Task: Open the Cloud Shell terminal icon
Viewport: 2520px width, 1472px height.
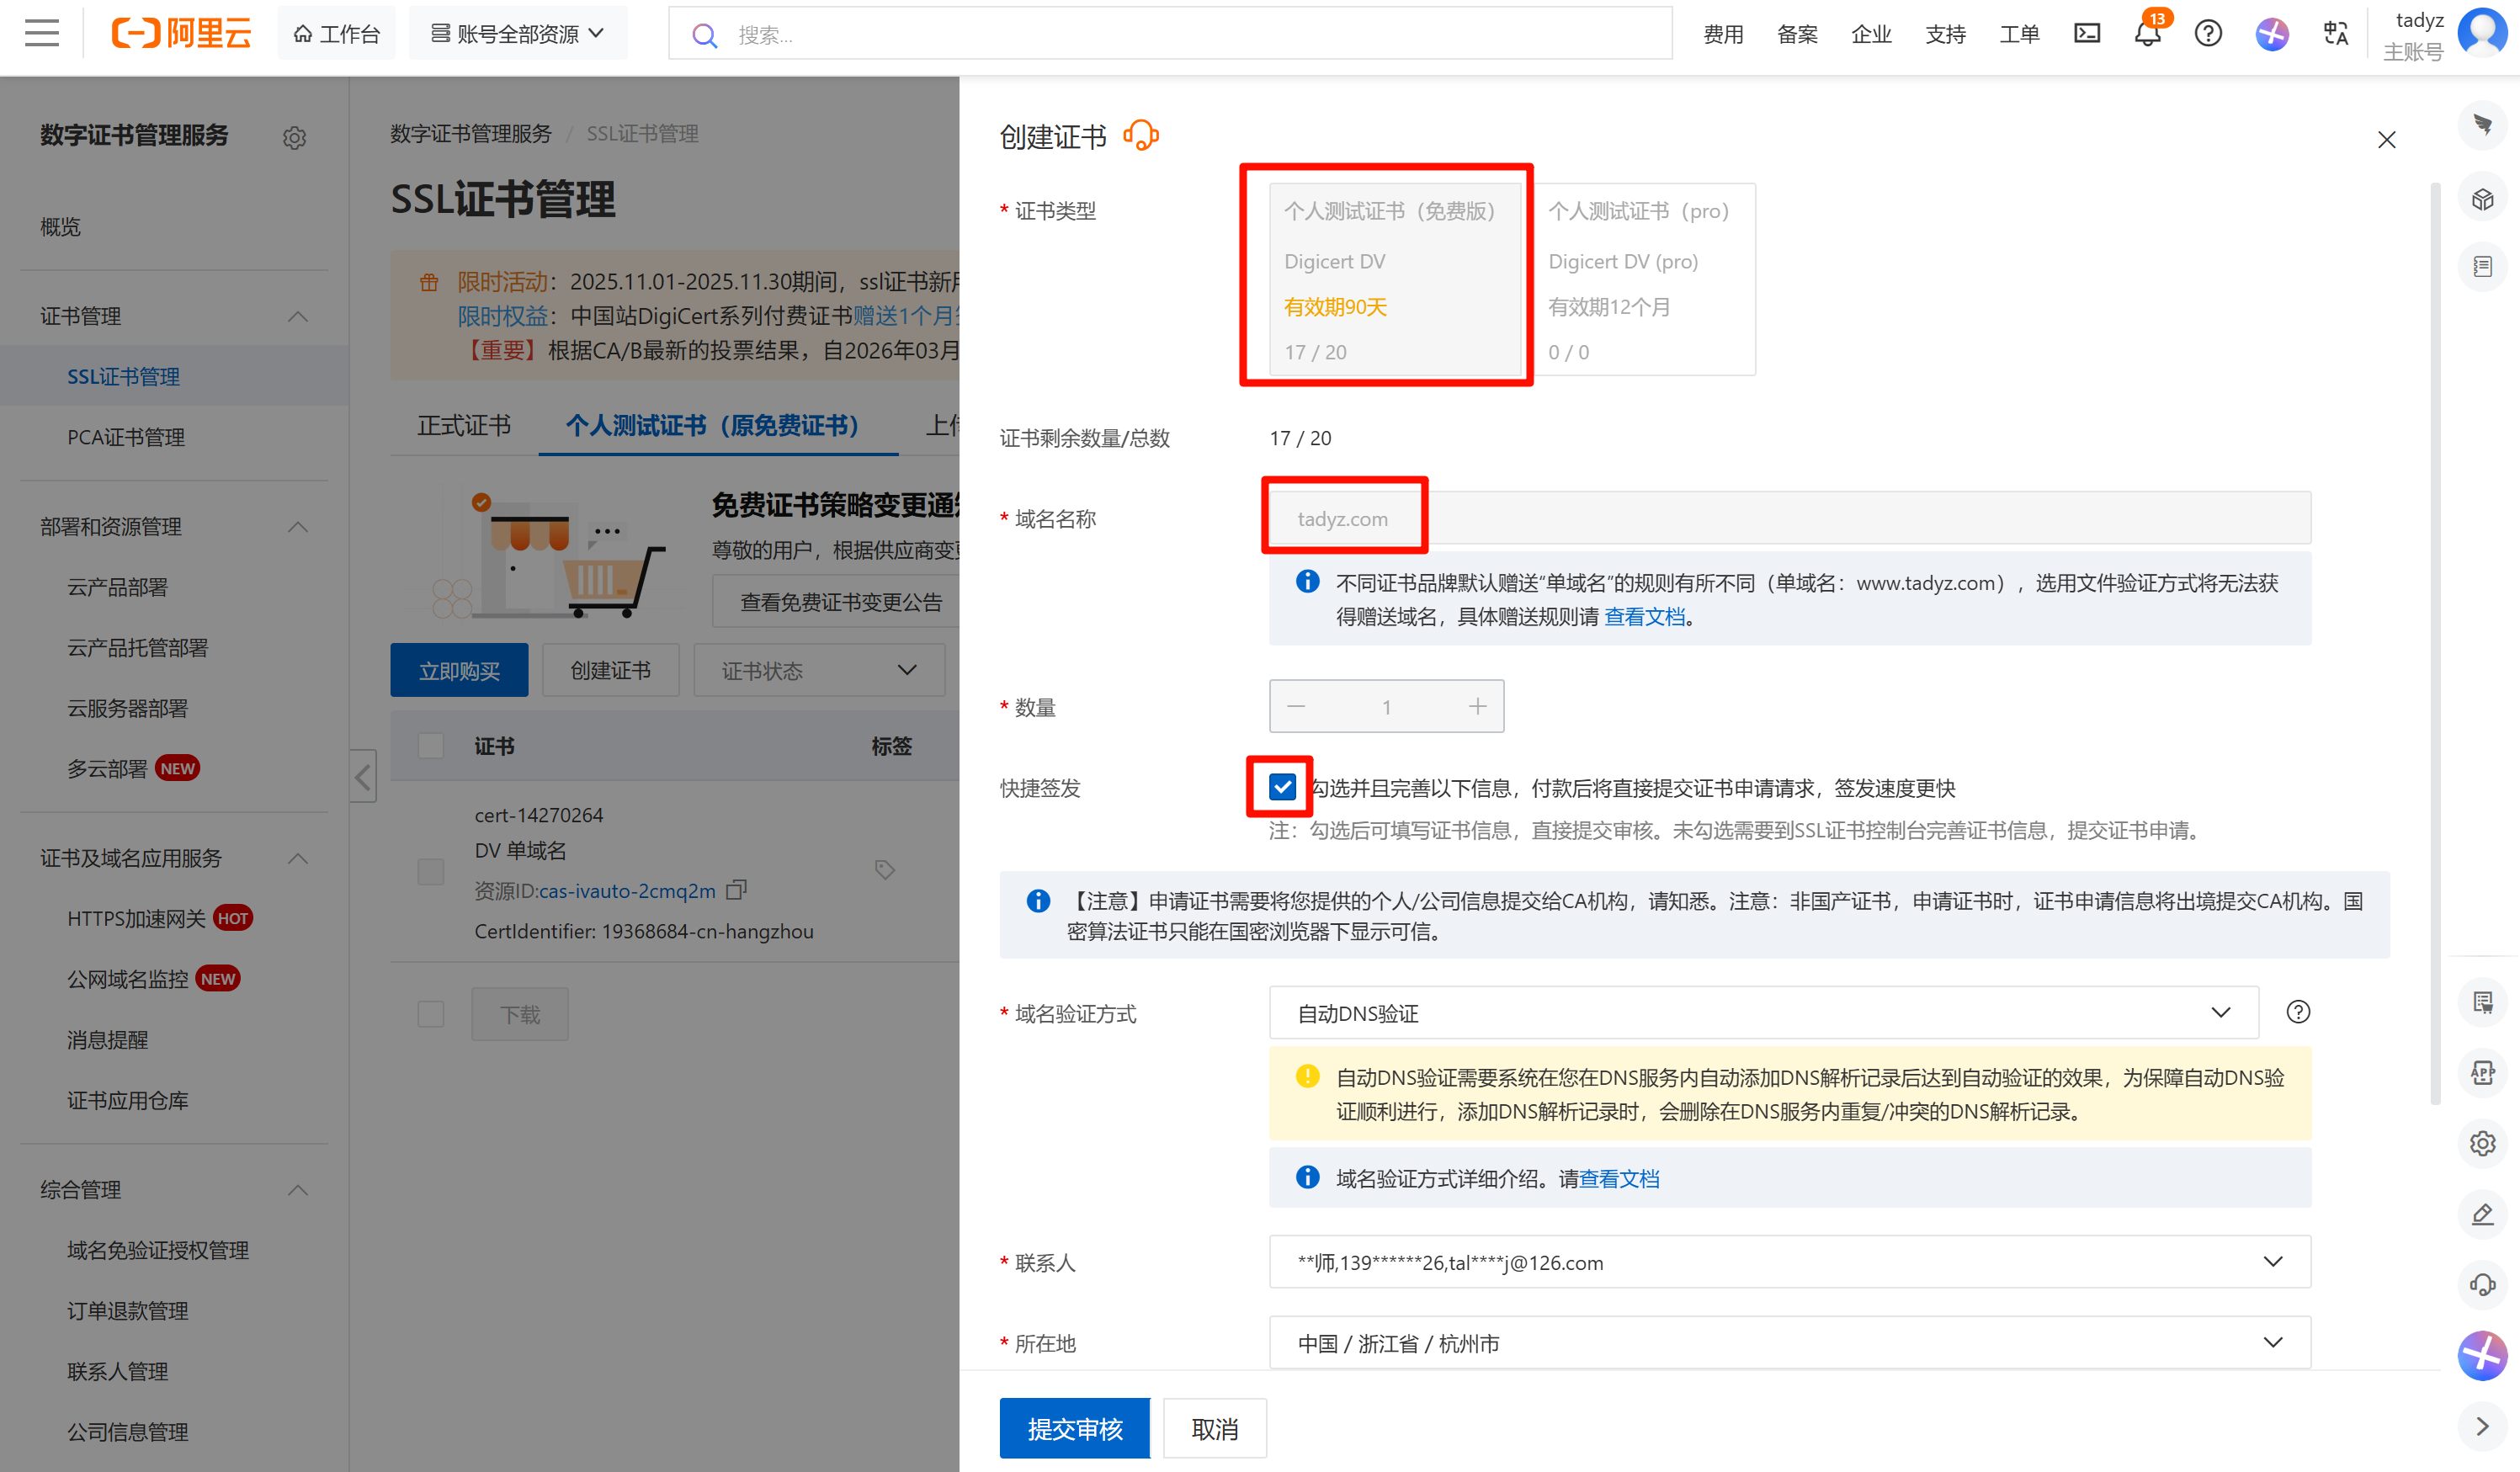Action: [2087, 33]
